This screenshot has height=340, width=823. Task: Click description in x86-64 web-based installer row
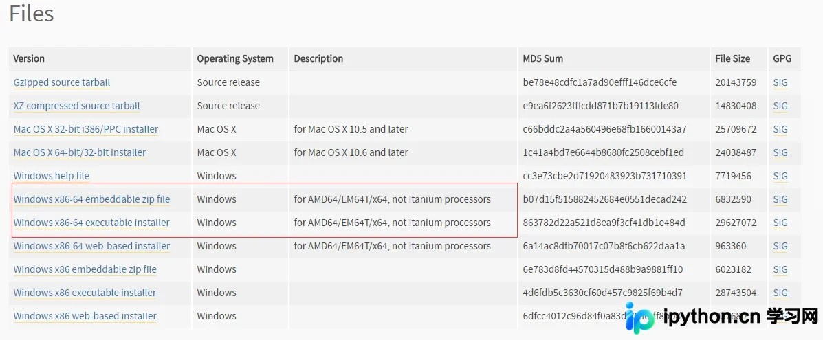pyautogui.click(x=392, y=246)
